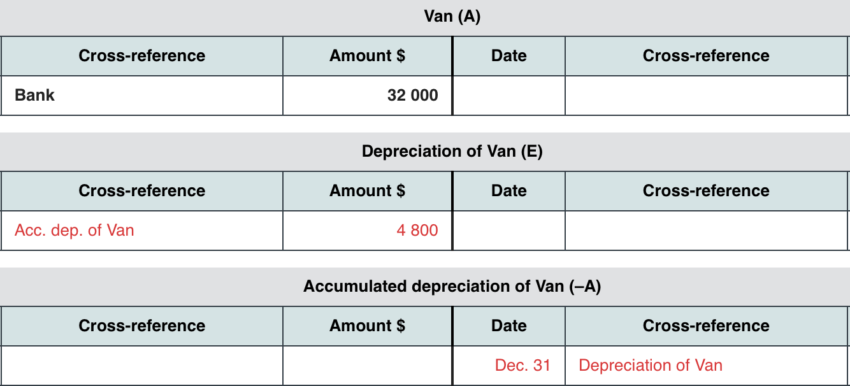
Task: Click the empty Date cell in Van account
Action: pyautogui.click(x=508, y=96)
